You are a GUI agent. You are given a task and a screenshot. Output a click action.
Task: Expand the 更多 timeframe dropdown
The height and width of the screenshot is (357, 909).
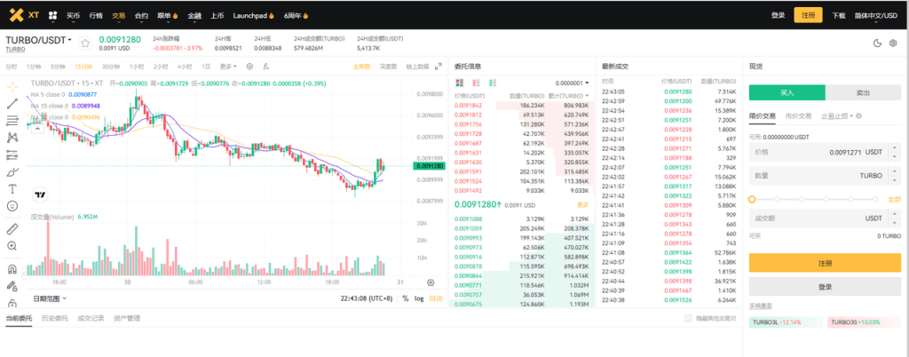tap(229, 66)
